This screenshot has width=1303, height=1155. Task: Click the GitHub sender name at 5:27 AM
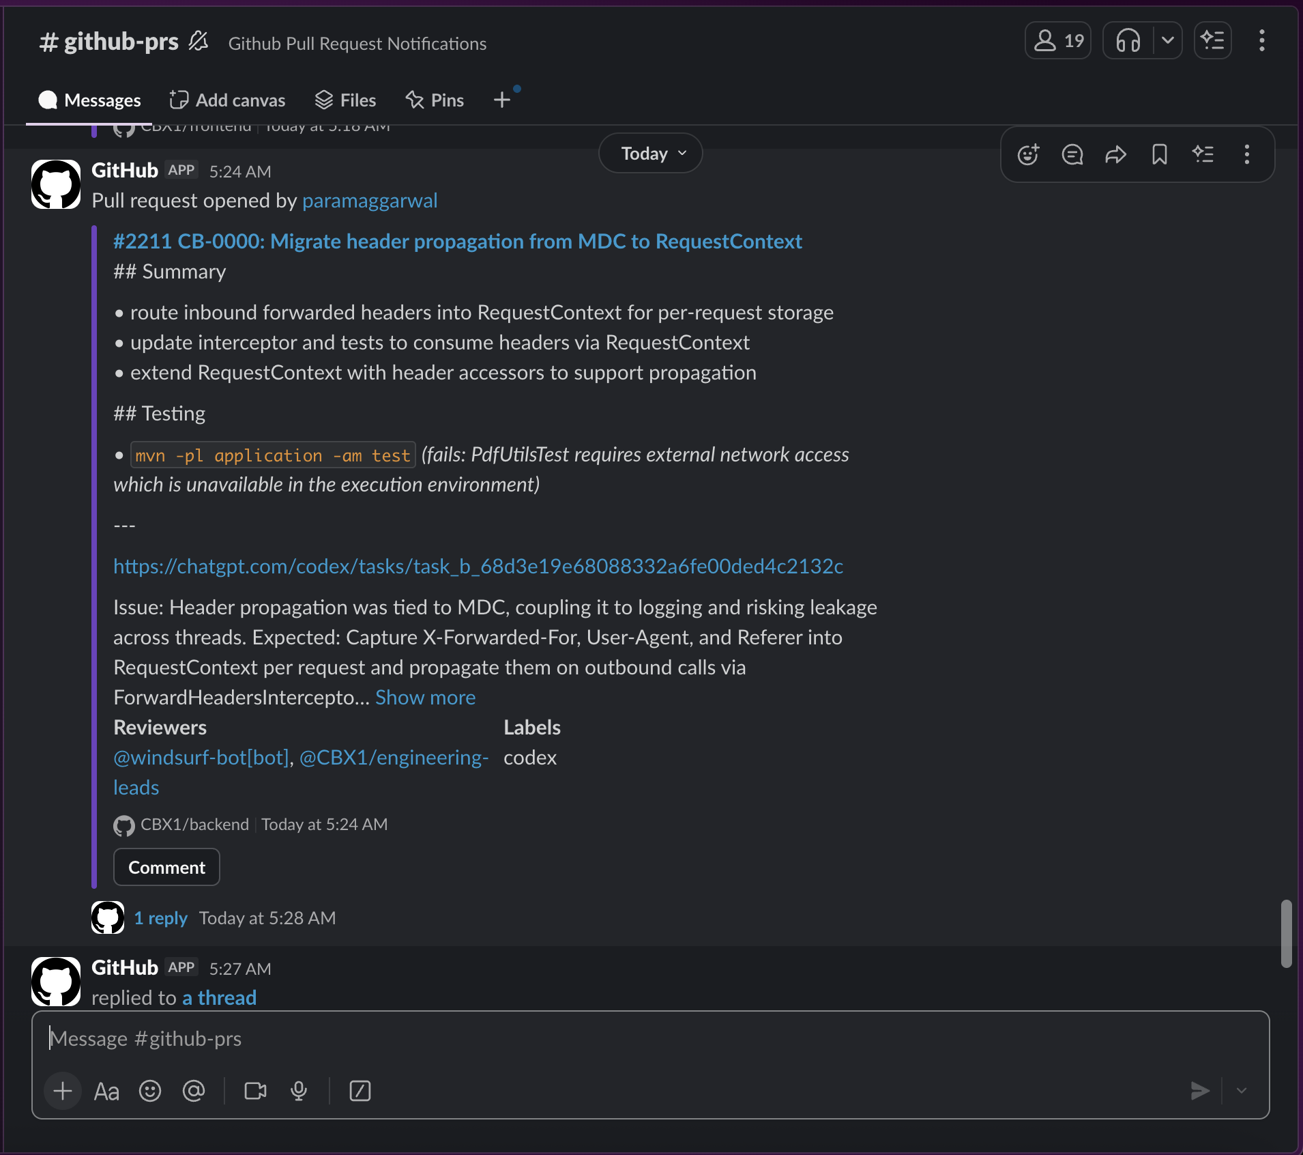coord(125,968)
